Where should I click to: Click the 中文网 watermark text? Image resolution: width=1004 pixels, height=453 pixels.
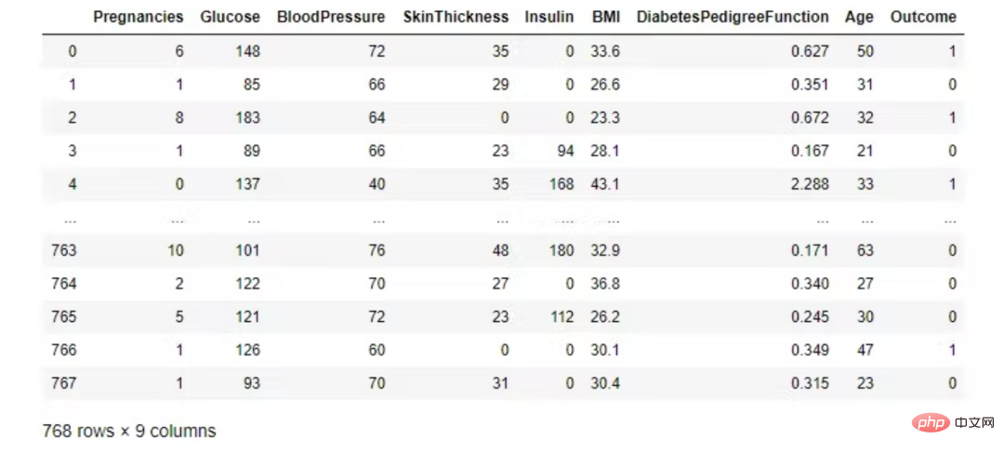coord(973,423)
